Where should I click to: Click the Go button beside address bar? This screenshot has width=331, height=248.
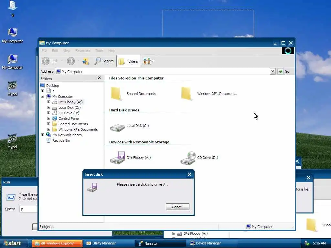[284, 71]
